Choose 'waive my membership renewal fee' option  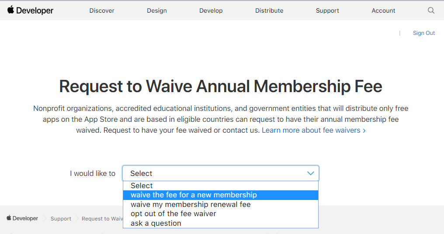point(221,204)
